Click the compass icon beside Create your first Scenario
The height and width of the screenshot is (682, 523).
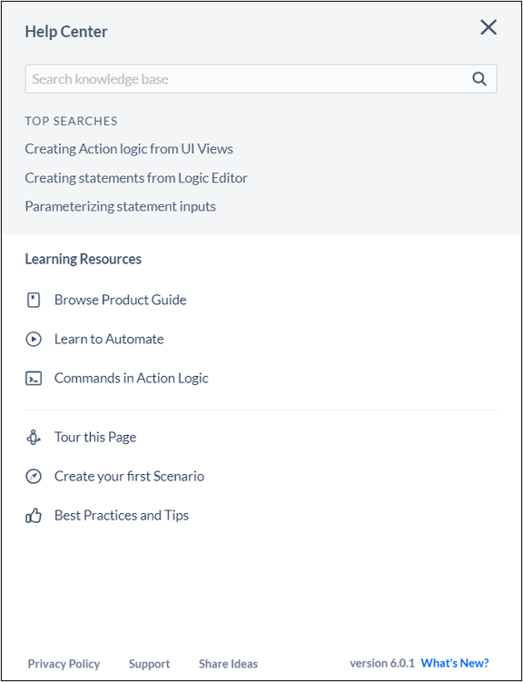(x=34, y=477)
